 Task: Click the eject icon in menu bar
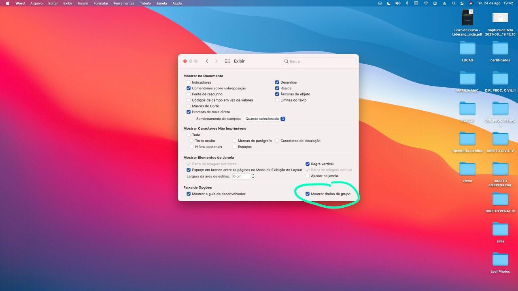coord(444,3)
